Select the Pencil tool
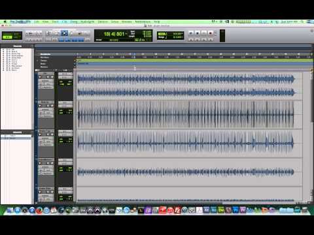 click(x=87, y=33)
